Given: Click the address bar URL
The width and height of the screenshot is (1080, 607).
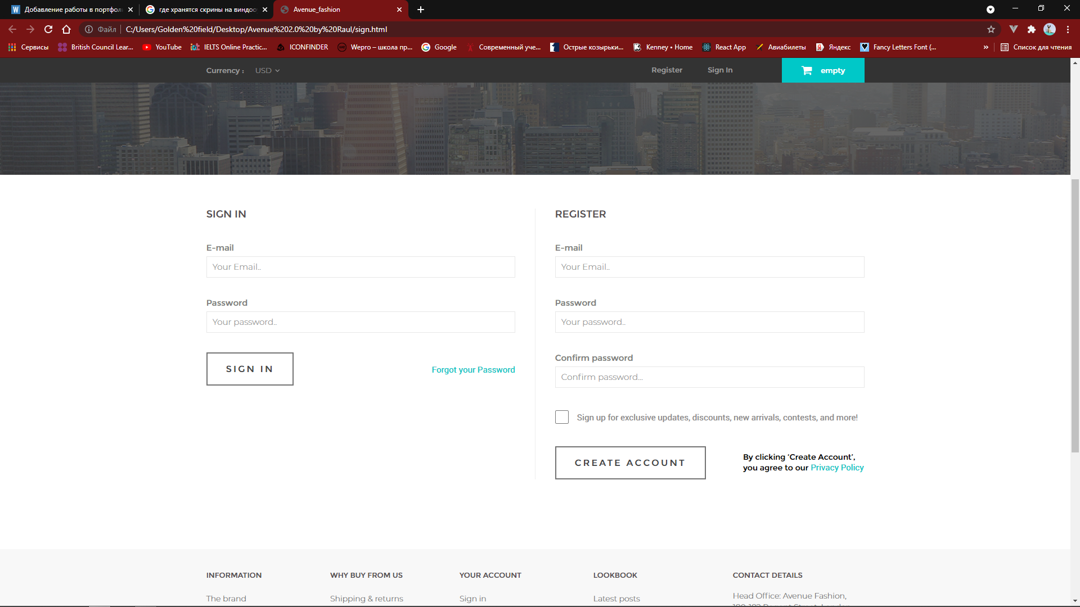Looking at the screenshot, I should [256, 29].
